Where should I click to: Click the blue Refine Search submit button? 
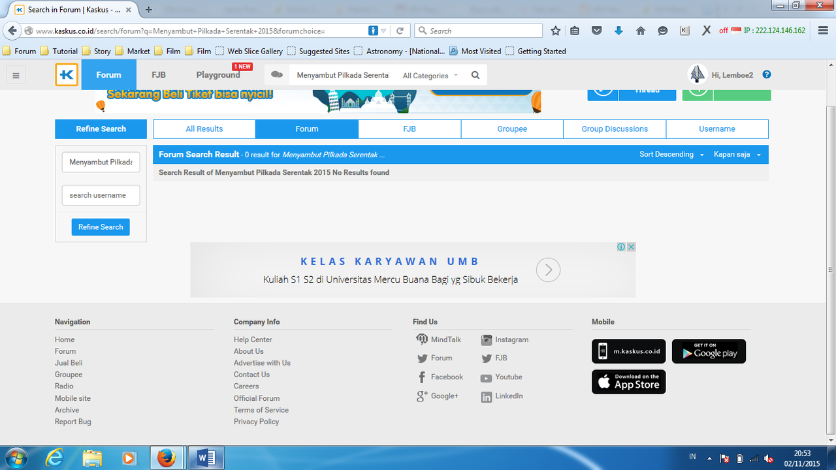(101, 227)
